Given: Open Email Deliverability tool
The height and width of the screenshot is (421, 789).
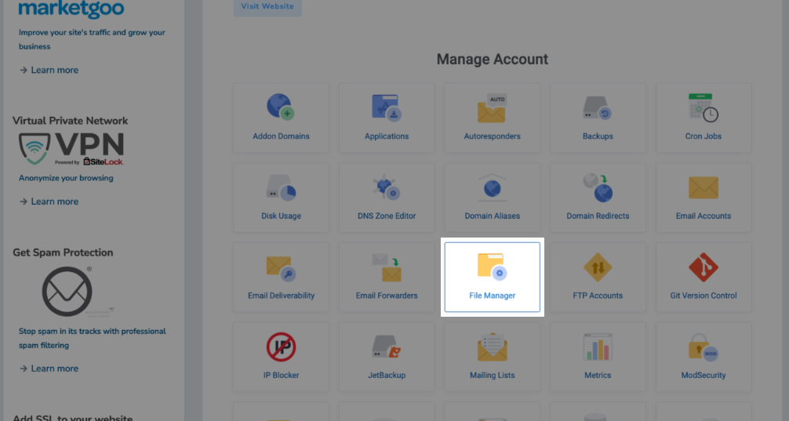Looking at the screenshot, I should point(281,277).
